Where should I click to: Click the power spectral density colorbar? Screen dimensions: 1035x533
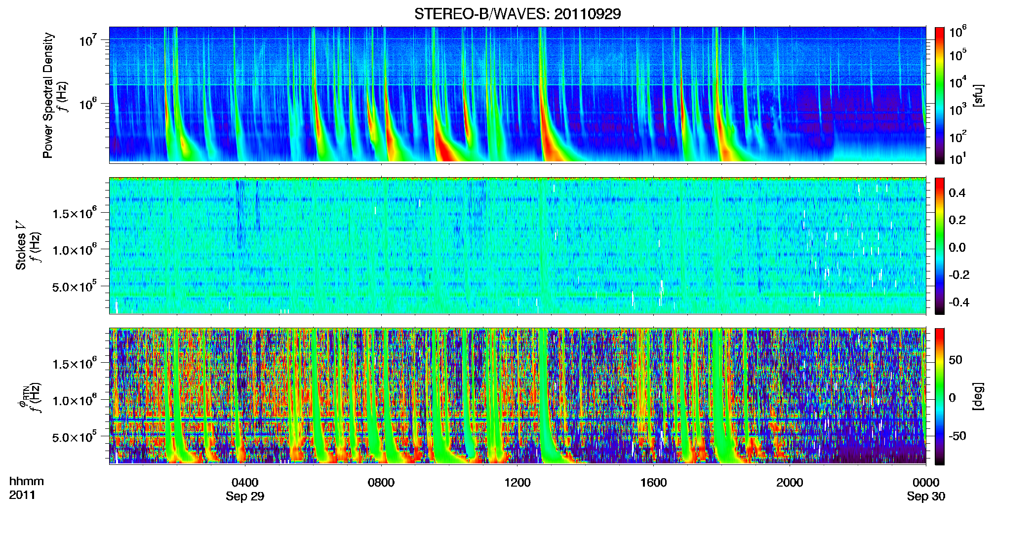[x=940, y=95]
